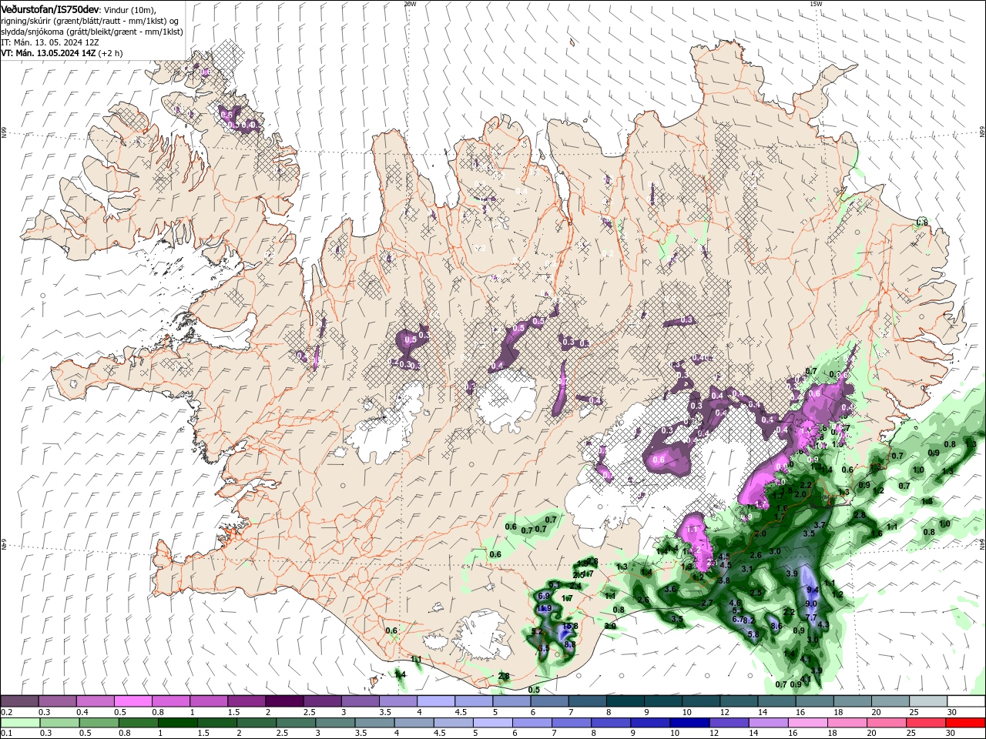Click the 15W longitude label
The image size is (986, 739).
pyautogui.click(x=816, y=4)
